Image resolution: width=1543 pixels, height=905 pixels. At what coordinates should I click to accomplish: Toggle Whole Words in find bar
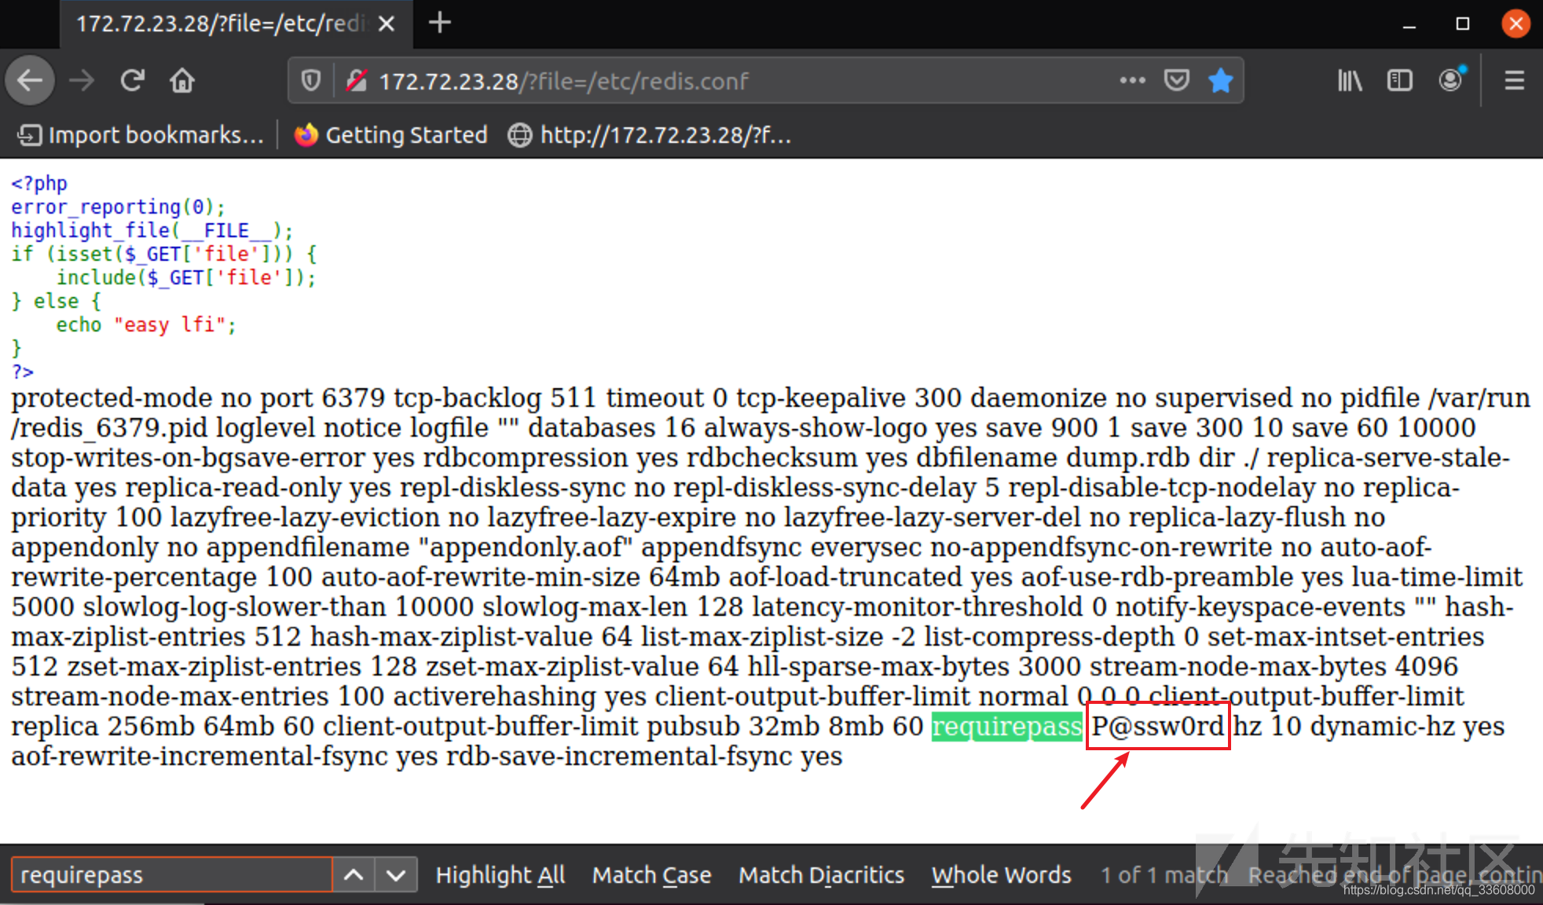pos(1001,874)
